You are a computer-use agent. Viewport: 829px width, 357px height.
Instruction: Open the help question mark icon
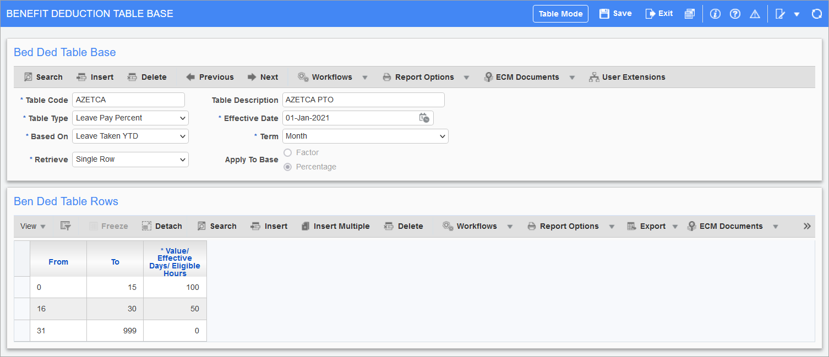tap(735, 14)
